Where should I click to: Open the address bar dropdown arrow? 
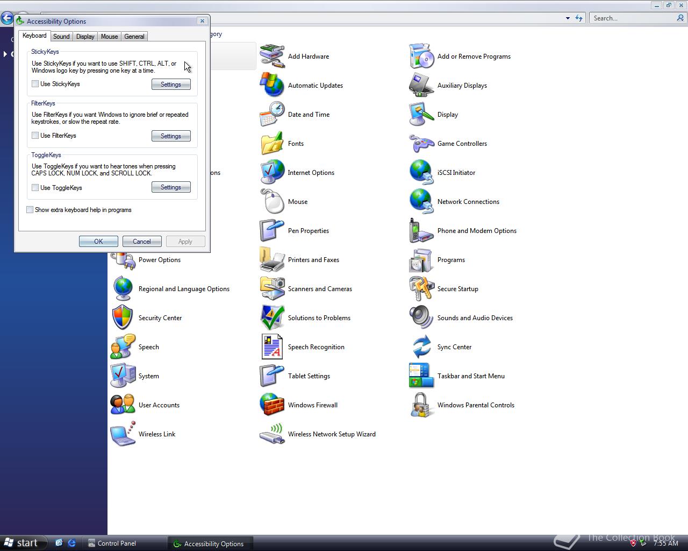pos(568,18)
